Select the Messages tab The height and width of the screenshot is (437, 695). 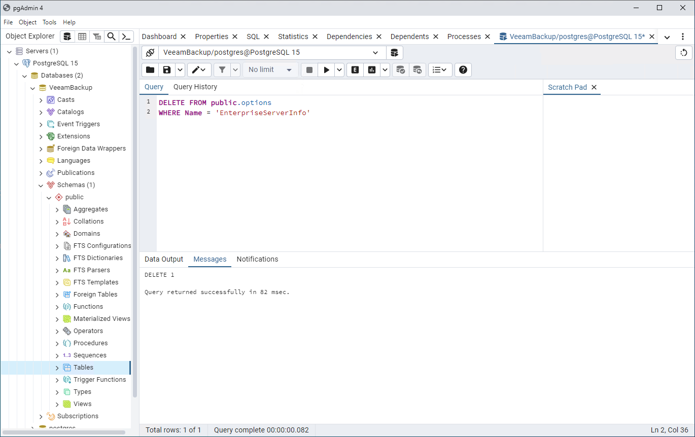210,259
